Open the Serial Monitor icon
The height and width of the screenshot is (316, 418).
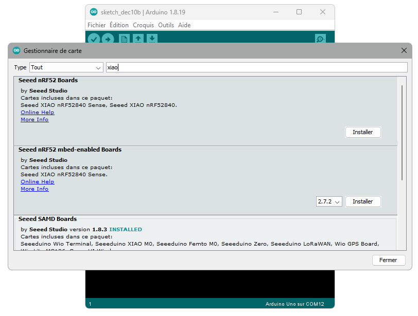(320, 39)
